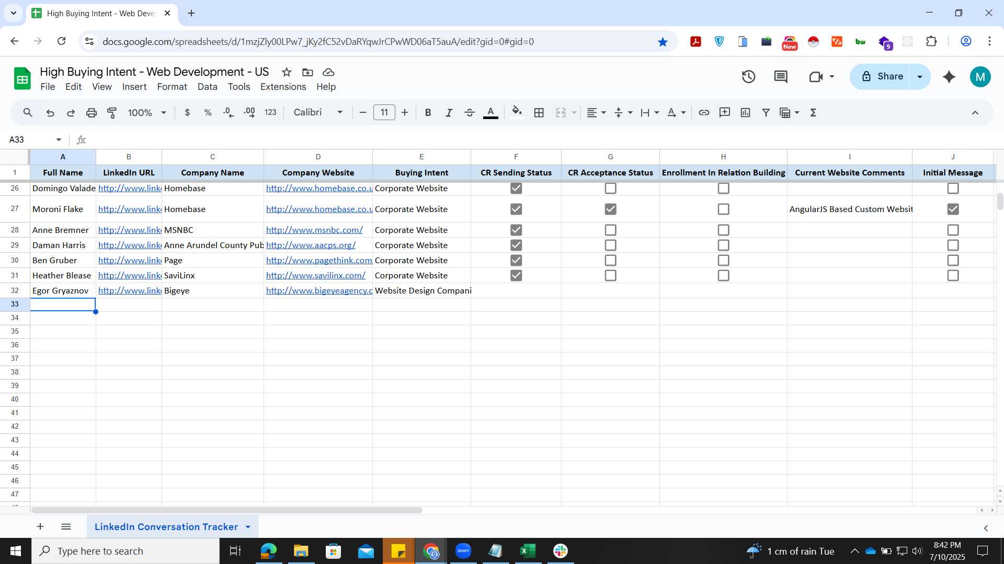Open the savilinx.com website link
This screenshot has width=1004, height=564.
316,275
